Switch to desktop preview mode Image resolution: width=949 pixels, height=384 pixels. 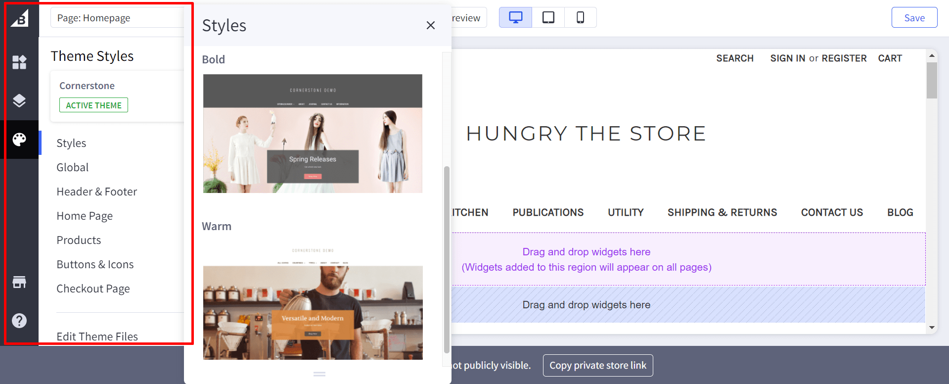click(x=515, y=18)
